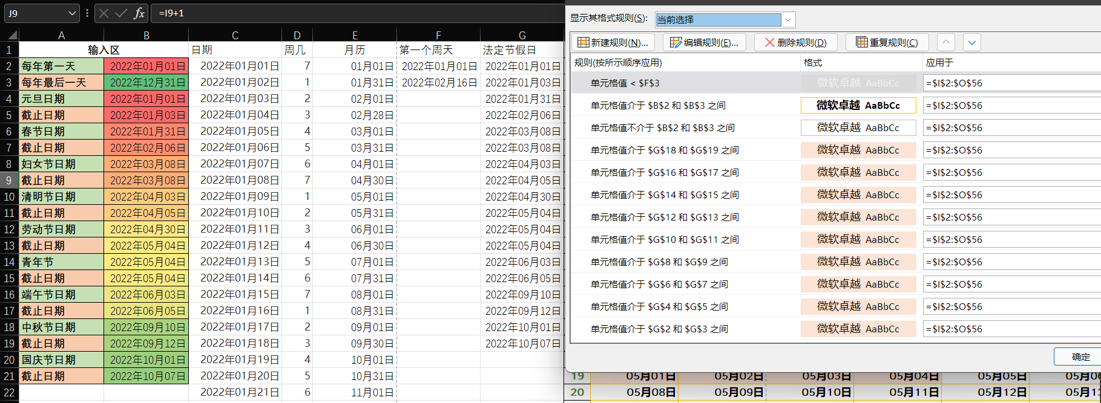Screen dimensions: 1101x403
Task: Click cell 劳动节日期
Action: [x=61, y=229]
